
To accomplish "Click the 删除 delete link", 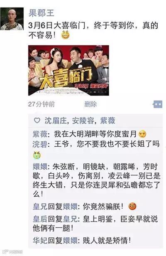I will click(90, 104).
